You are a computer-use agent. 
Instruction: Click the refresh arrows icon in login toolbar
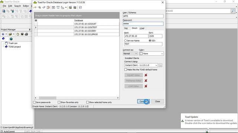coord(80,7)
